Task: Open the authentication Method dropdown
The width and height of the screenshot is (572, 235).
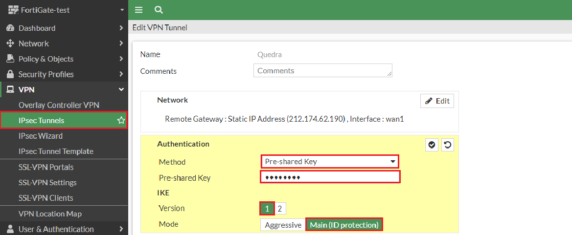Action: [329, 161]
